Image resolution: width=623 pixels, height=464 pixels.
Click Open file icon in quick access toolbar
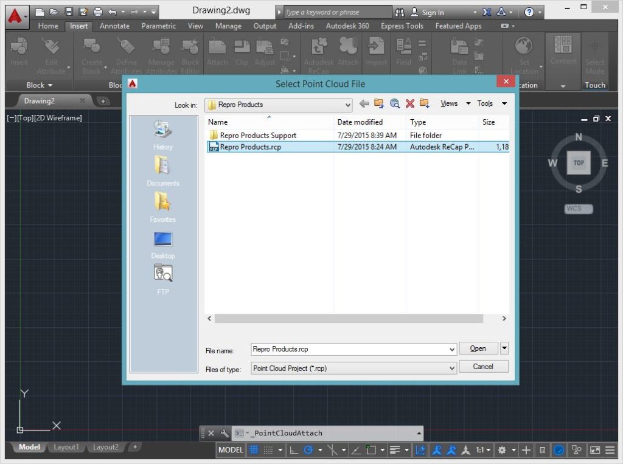tap(54, 12)
